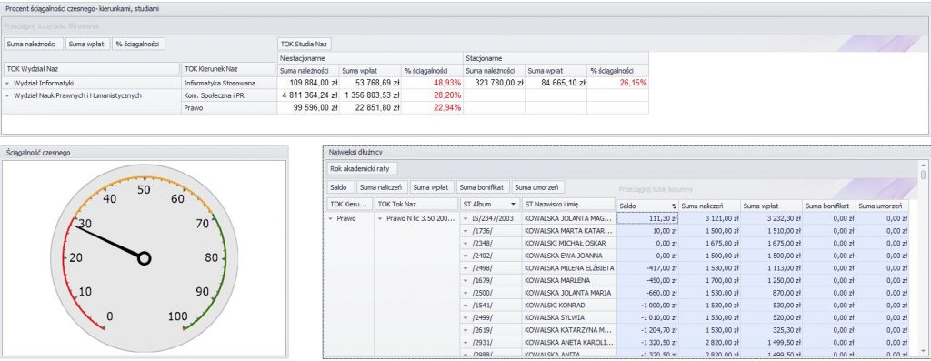
Task: Sort by the Saldo column header
Action: click(x=647, y=206)
